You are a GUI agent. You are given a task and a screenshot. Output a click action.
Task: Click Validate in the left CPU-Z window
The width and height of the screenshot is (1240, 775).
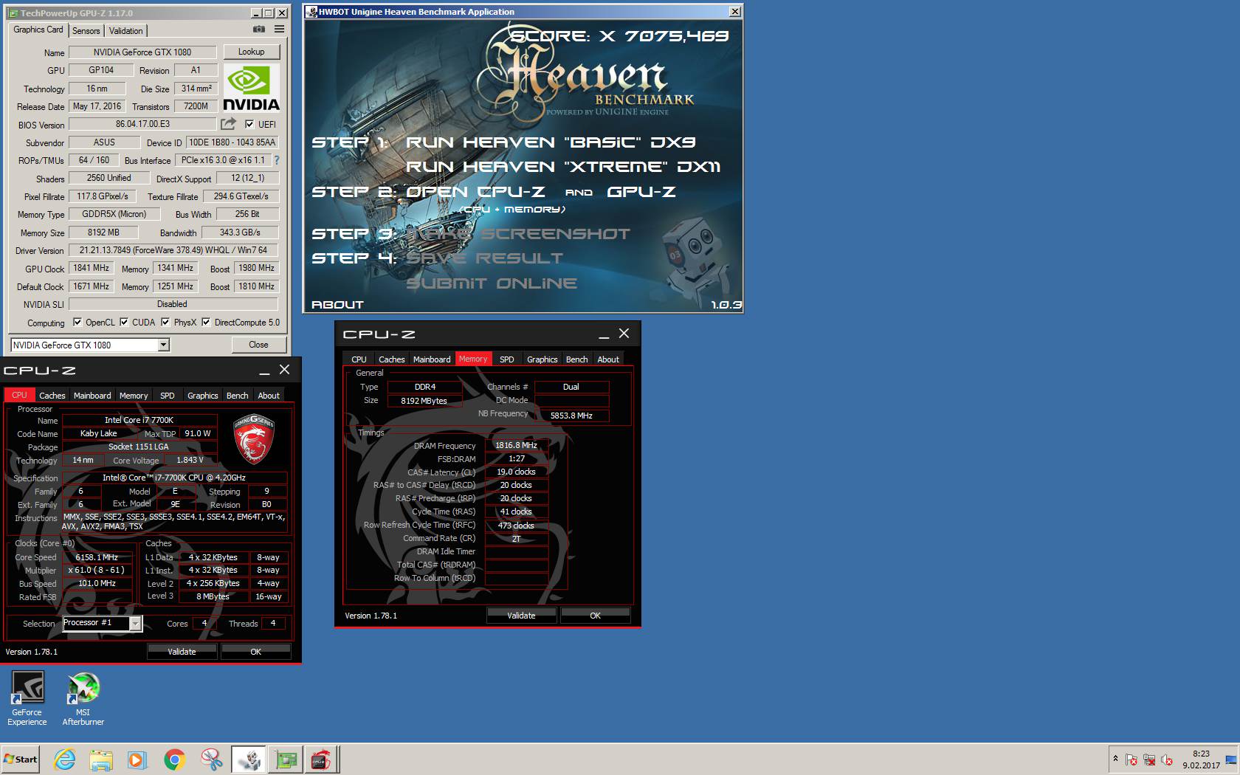click(x=182, y=652)
